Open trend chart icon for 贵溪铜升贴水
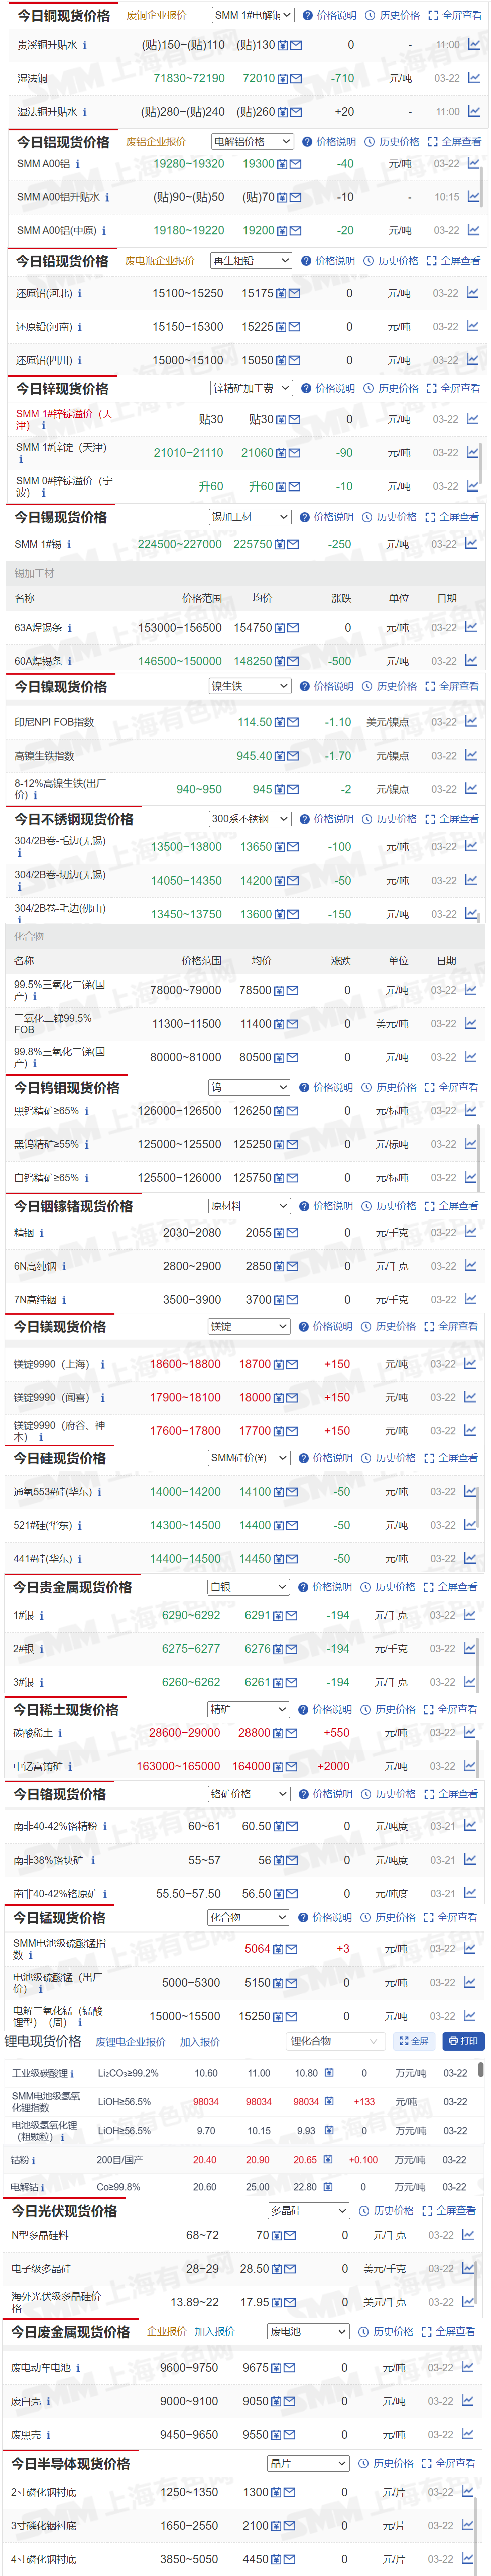491x2576 pixels. tap(473, 45)
